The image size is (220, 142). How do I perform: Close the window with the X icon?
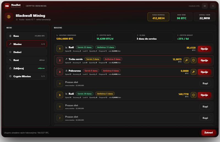tap(213, 6)
